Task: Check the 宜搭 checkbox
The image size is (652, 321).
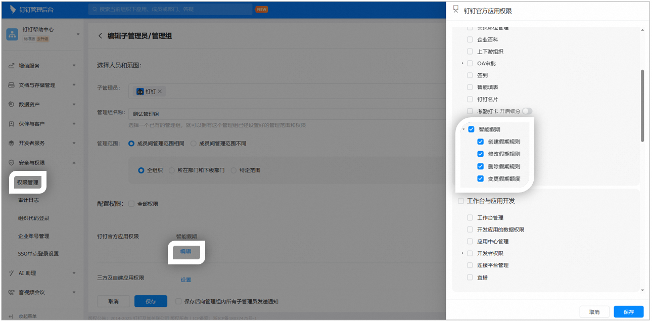Action: (470, 278)
